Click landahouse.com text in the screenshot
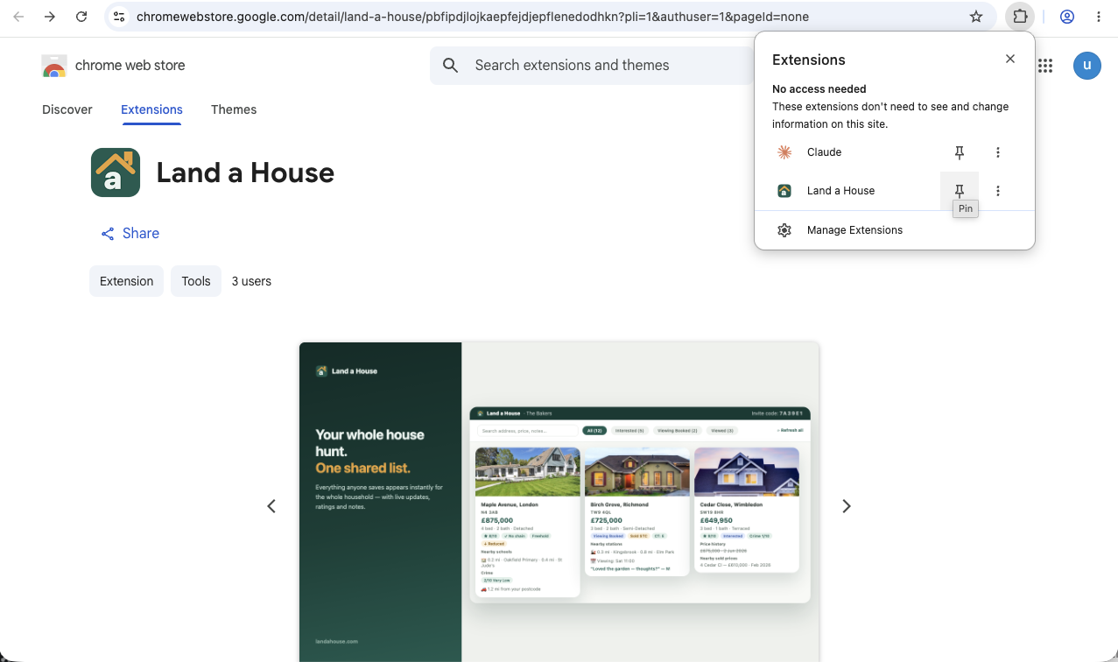This screenshot has width=1118, height=662. coord(337,642)
